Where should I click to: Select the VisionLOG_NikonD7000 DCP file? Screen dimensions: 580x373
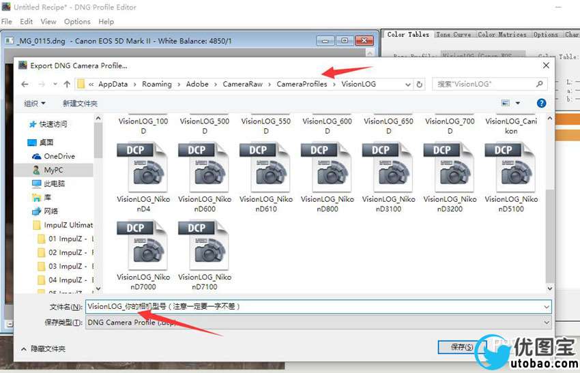[143, 256]
